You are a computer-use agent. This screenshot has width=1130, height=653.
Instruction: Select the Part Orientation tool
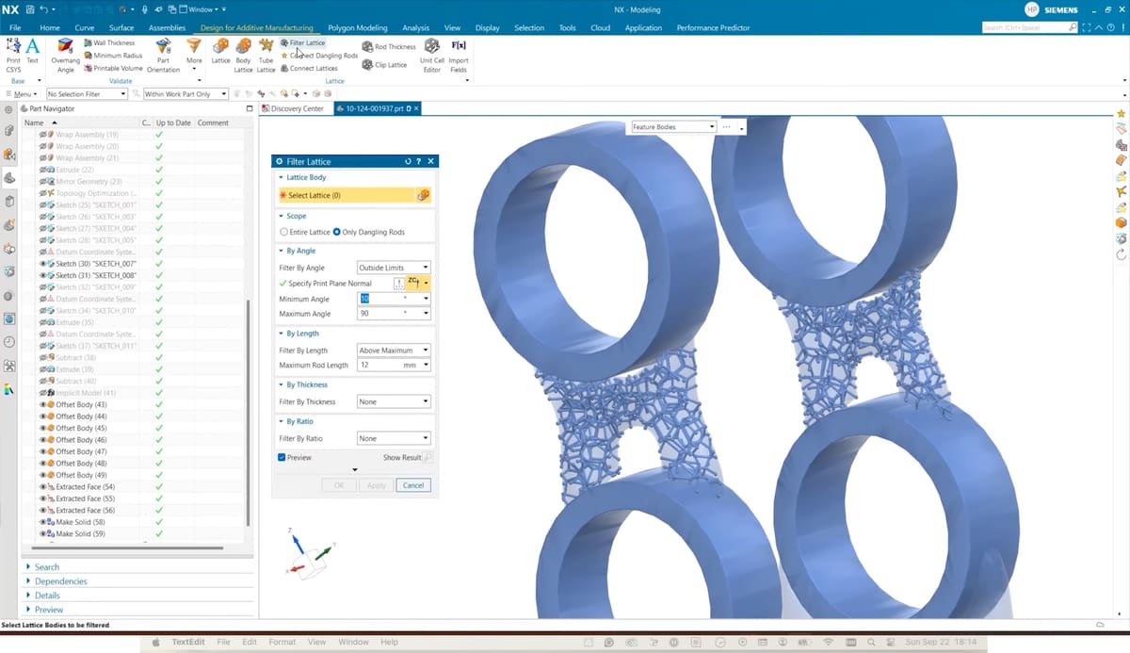click(x=163, y=47)
